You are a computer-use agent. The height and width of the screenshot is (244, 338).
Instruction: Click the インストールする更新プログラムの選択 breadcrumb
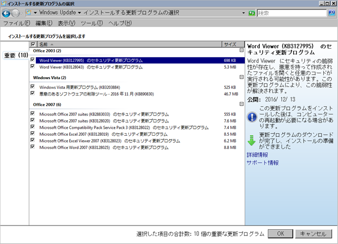pos(132,13)
